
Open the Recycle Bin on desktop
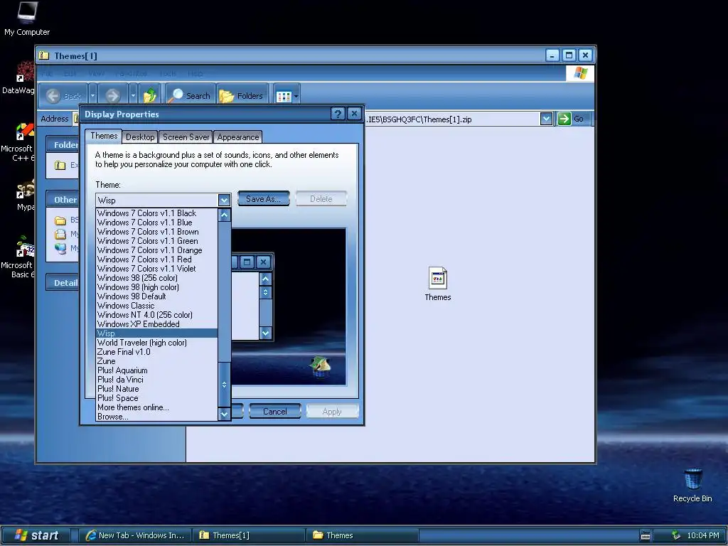[x=692, y=486]
